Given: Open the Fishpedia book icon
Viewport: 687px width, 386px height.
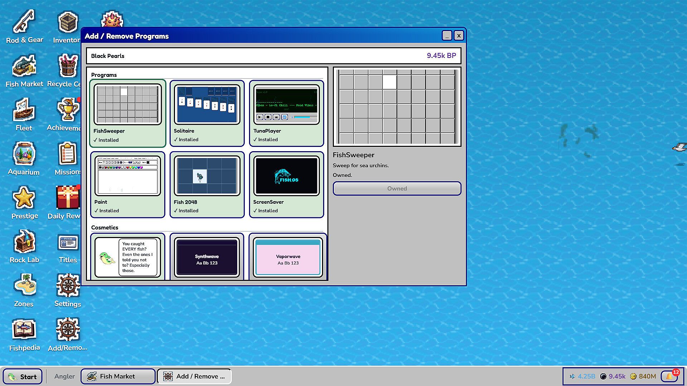Looking at the screenshot, I should click(24, 335).
